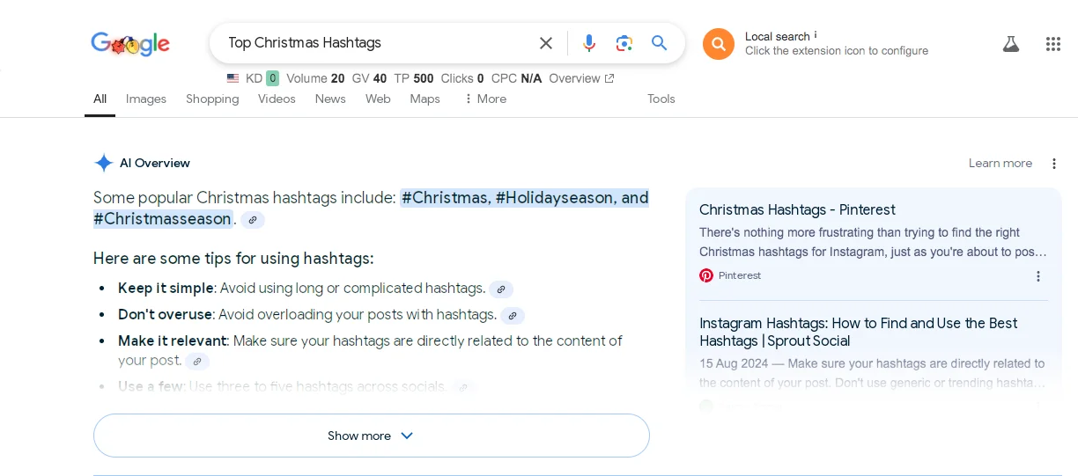This screenshot has width=1078, height=476.
Task: Click the Pinterest source name label
Action: (x=740, y=275)
